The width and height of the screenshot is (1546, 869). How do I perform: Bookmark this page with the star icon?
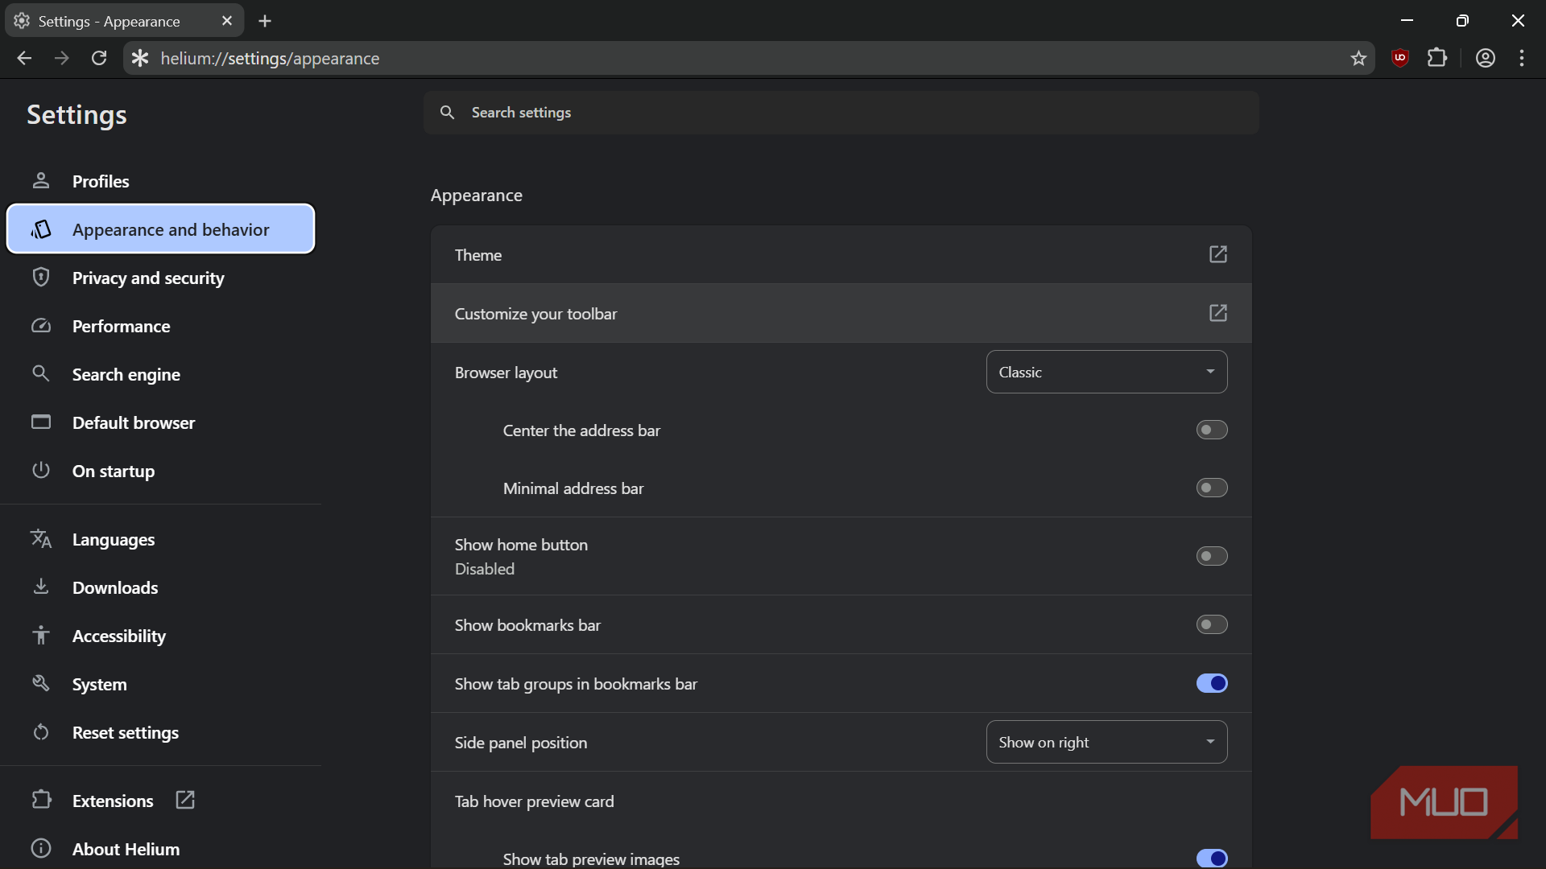(1359, 58)
